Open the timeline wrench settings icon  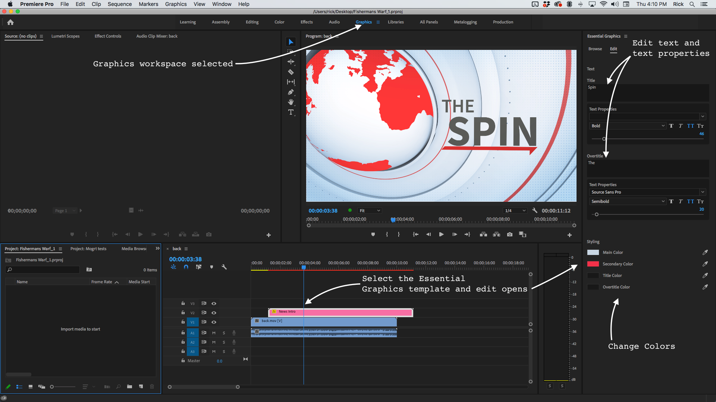(224, 267)
